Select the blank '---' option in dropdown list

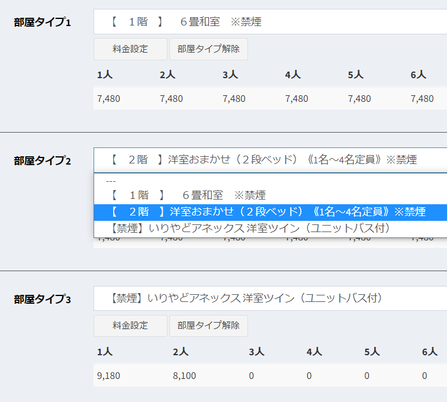pos(270,181)
